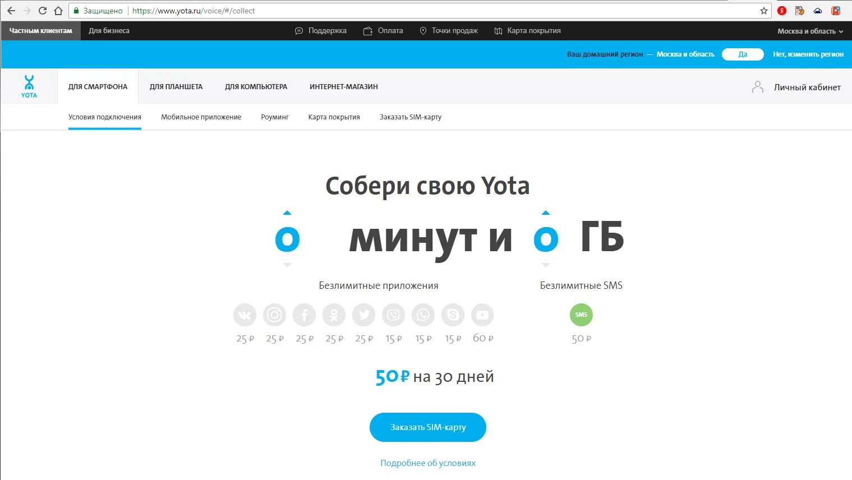852x480 pixels.
Task: Increase minutes with the up arrow
Action: pos(287,213)
